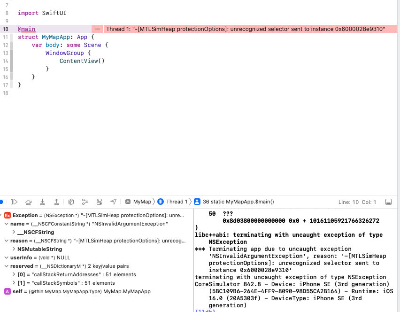Image resolution: width=400 pixels, height=312 pixels.
Task: Click the body property name in code
Action: point(52,45)
